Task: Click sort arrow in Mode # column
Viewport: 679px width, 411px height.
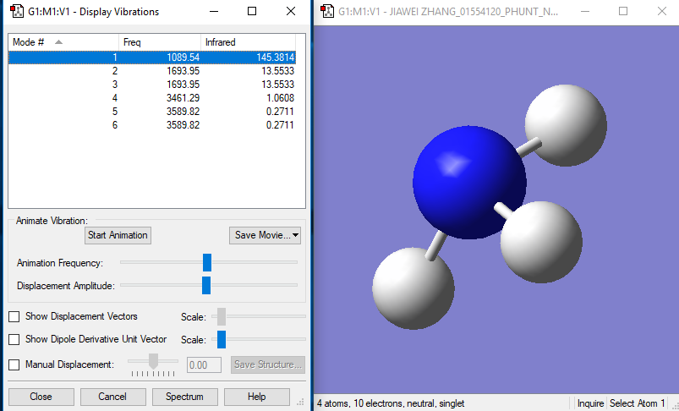Action: coord(58,41)
